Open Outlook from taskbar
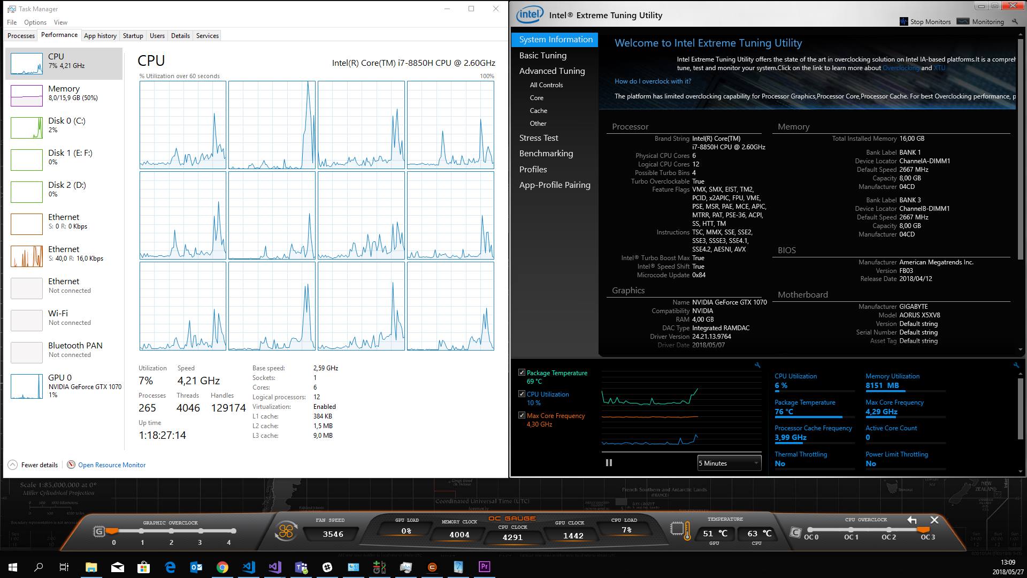1027x578 pixels. click(196, 567)
